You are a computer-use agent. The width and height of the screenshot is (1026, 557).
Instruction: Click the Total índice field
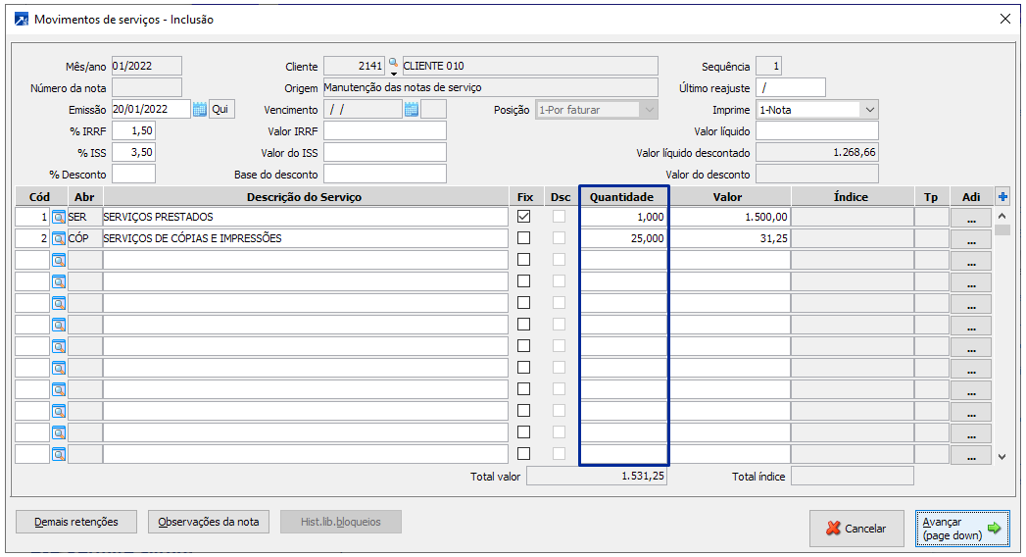[x=852, y=476]
